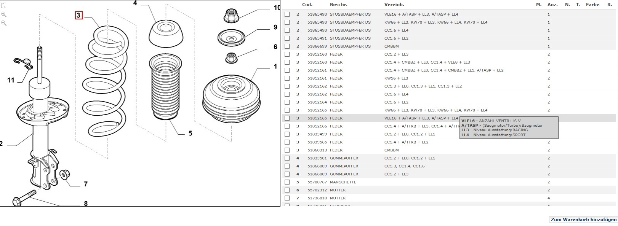The height and width of the screenshot is (226, 618).
Task: Select callout number 5 for the dust boot
Action: pyautogui.click(x=190, y=134)
